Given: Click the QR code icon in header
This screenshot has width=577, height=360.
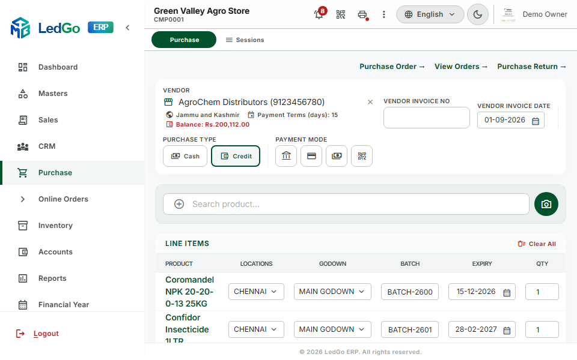Looking at the screenshot, I should (341, 14).
